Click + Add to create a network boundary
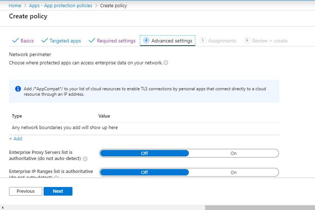 [x=15, y=138]
